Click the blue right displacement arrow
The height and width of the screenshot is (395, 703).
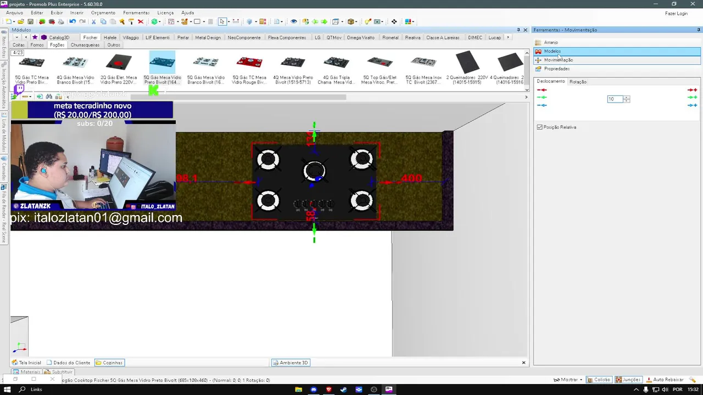pyautogui.click(x=692, y=105)
